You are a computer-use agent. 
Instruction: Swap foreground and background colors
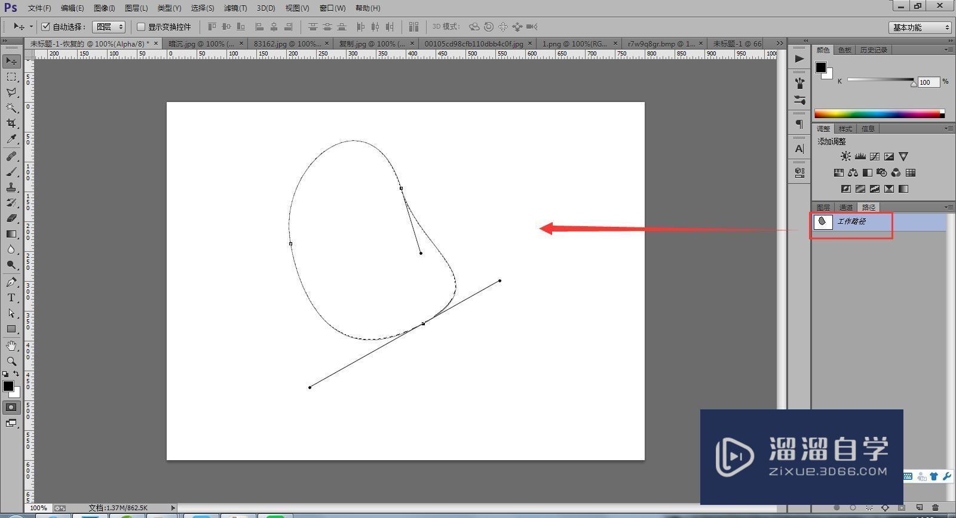tap(16, 374)
